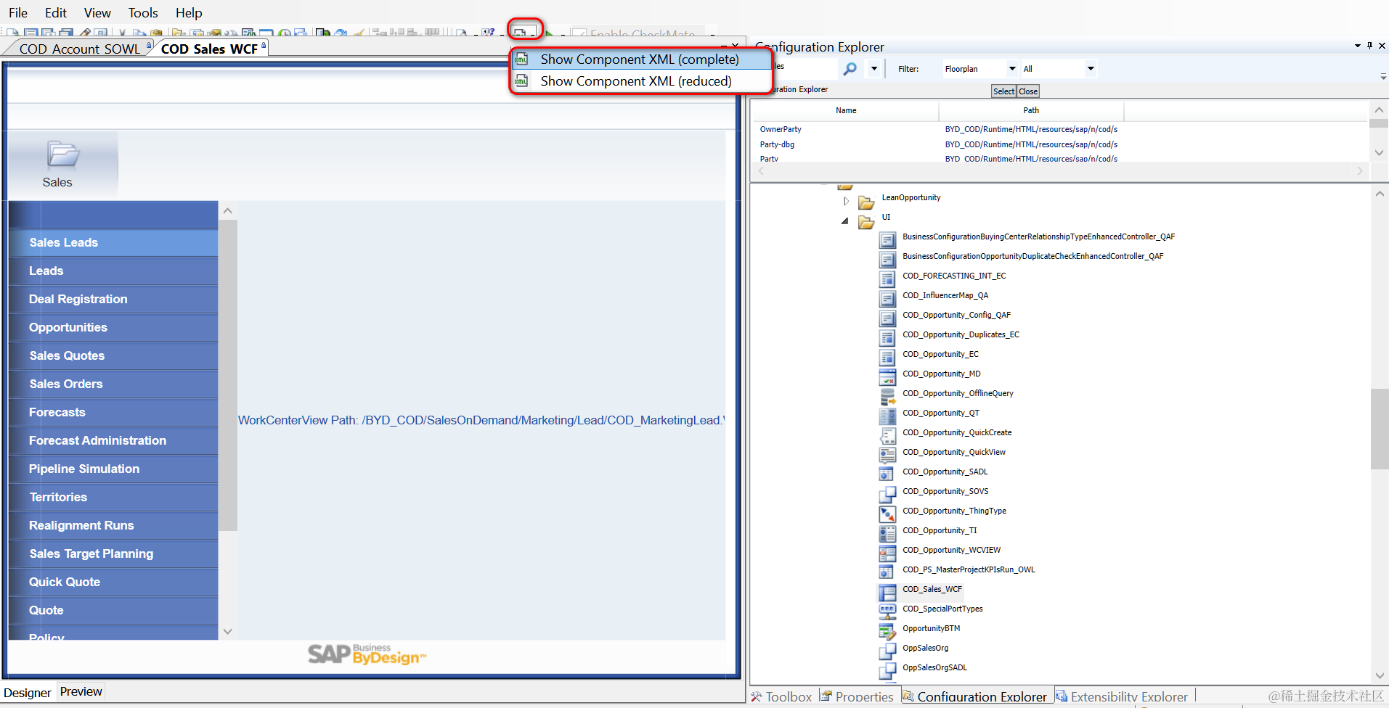Open the Edit menu

(x=56, y=13)
